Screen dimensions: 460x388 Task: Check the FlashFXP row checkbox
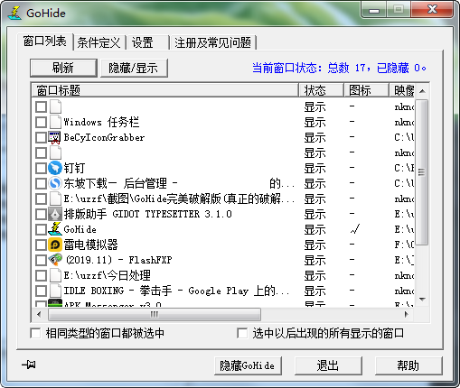coord(41,260)
